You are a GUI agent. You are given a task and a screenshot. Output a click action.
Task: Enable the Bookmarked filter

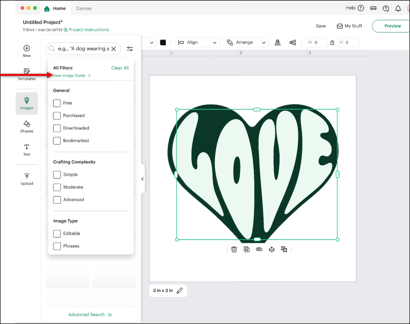[x=57, y=141]
